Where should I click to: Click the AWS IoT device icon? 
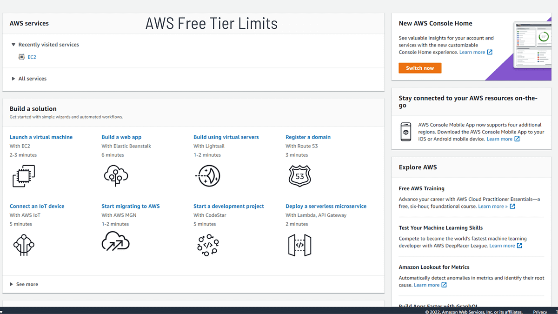[24, 244]
